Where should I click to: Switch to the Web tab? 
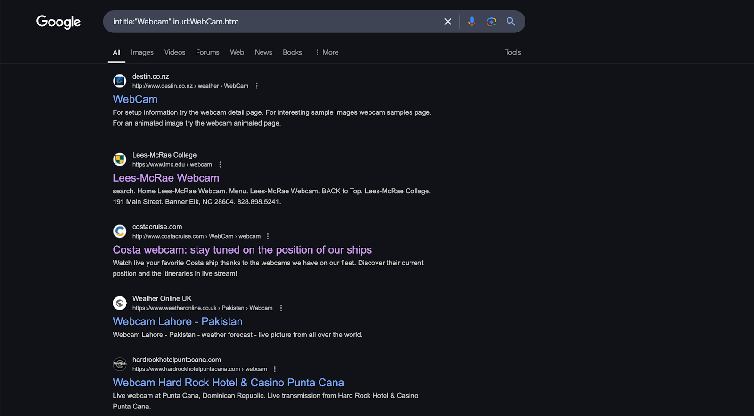pos(237,52)
